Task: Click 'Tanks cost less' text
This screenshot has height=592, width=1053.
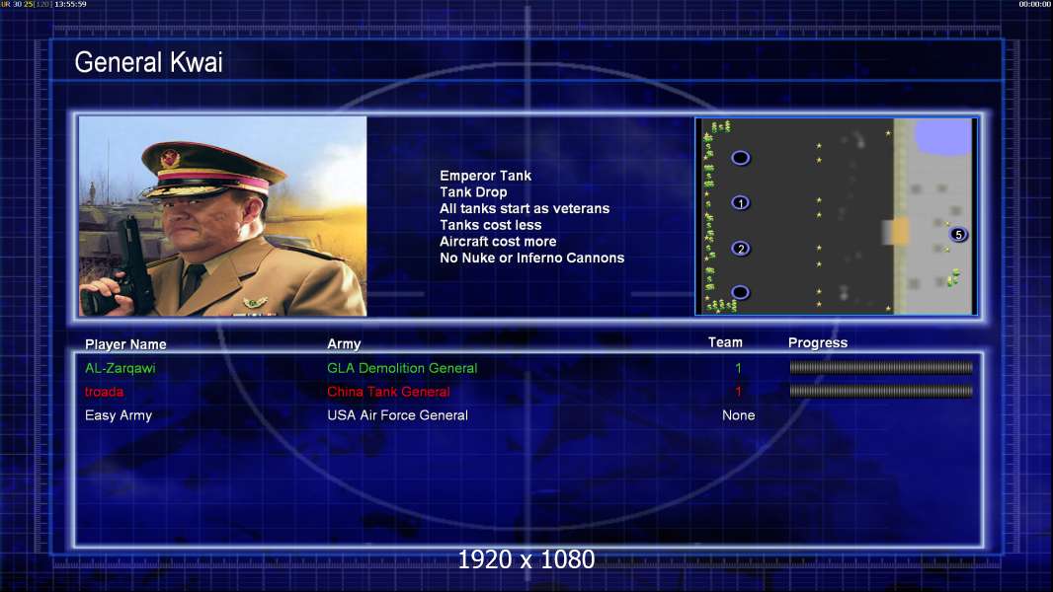Action: (490, 225)
